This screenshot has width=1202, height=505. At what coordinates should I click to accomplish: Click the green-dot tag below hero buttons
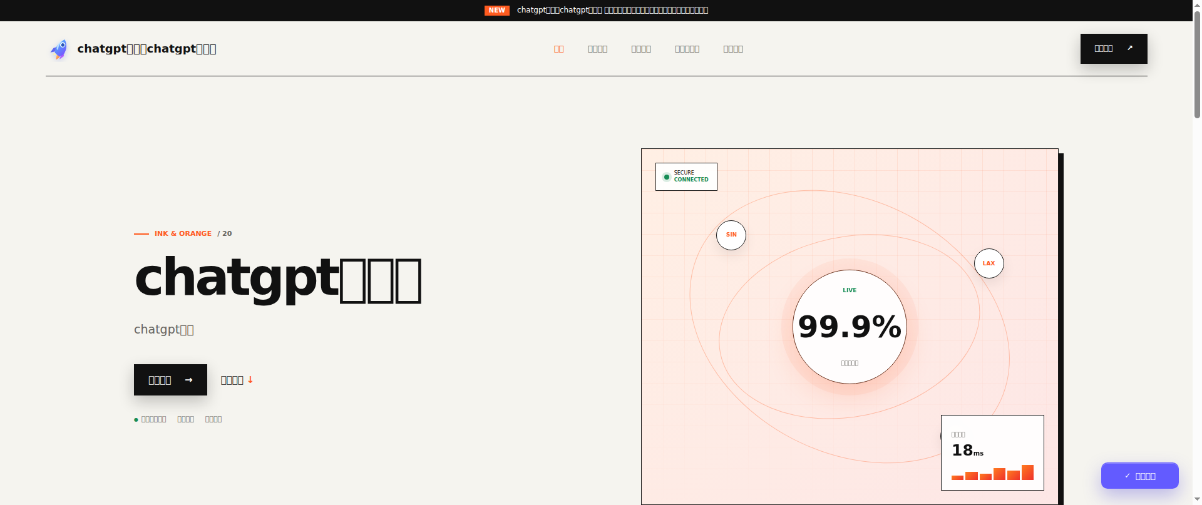tap(150, 419)
